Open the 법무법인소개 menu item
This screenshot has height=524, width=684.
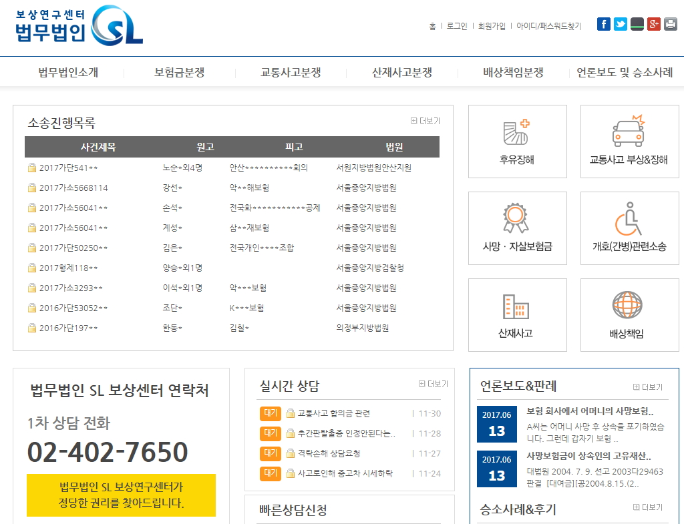tap(68, 73)
